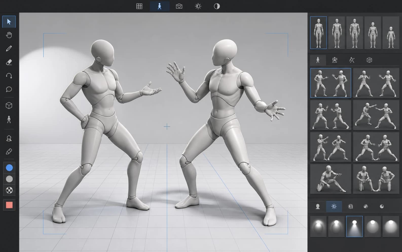Apply the two crouching figures pose
The width and height of the screenshot is (402, 252).
point(376,179)
